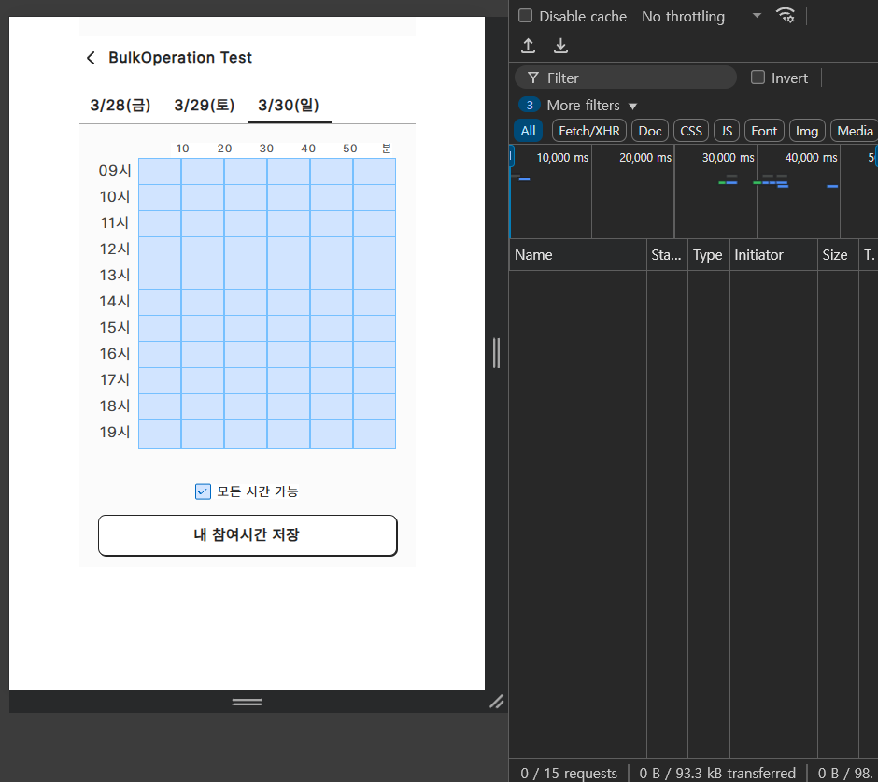The image size is (878, 782).
Task: Open network conditions wifi-gear icon
Action: [785, 16]
